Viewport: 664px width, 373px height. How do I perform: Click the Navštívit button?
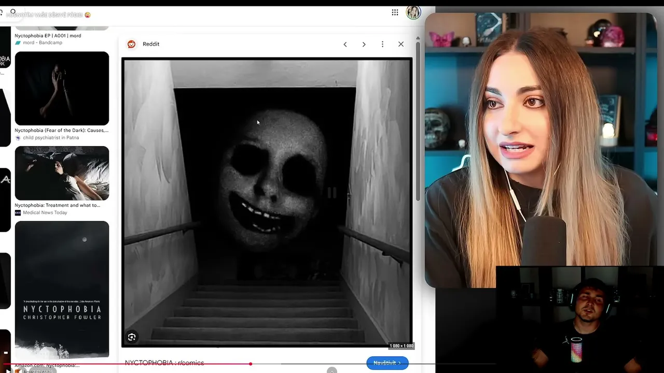coord(387,363)
